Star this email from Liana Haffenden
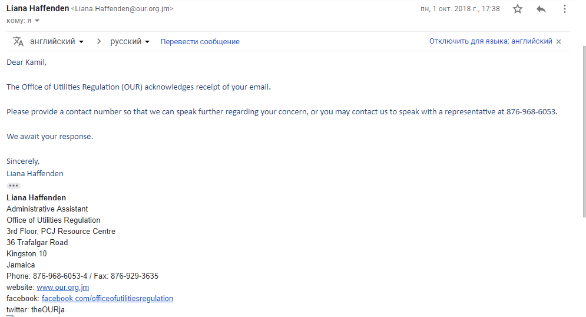Image resolution: width=586 pixels, height=317 pixels. point(518,9)
